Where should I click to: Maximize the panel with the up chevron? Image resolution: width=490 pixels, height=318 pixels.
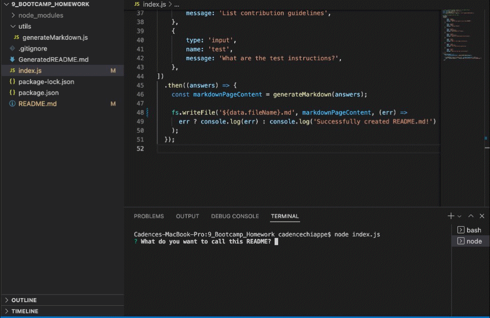471,216
